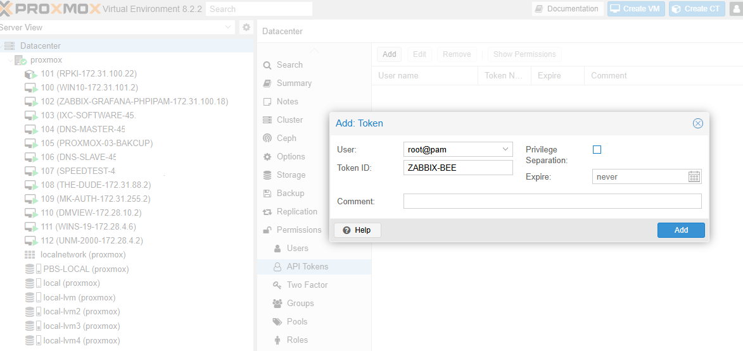Click Add button in tokens toolbar
Image resolution: width=743 pixels, height=351 pixels.
pyautogui.click(x=390, y=54)
